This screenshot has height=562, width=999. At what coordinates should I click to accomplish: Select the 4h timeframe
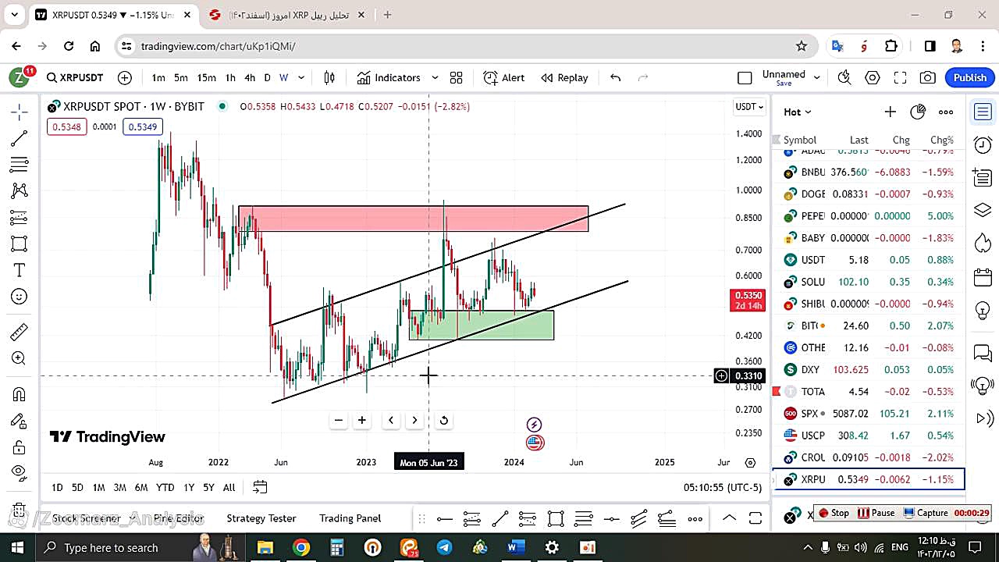[250, 77]
